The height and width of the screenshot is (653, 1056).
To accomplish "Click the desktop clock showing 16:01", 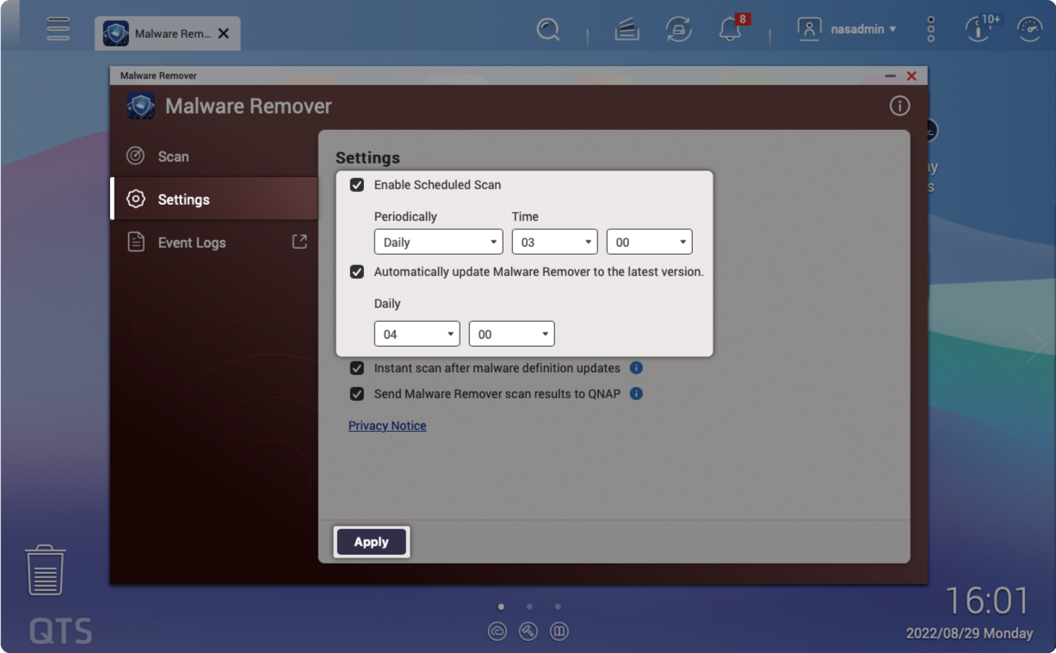I will click(x=987, y=601).
